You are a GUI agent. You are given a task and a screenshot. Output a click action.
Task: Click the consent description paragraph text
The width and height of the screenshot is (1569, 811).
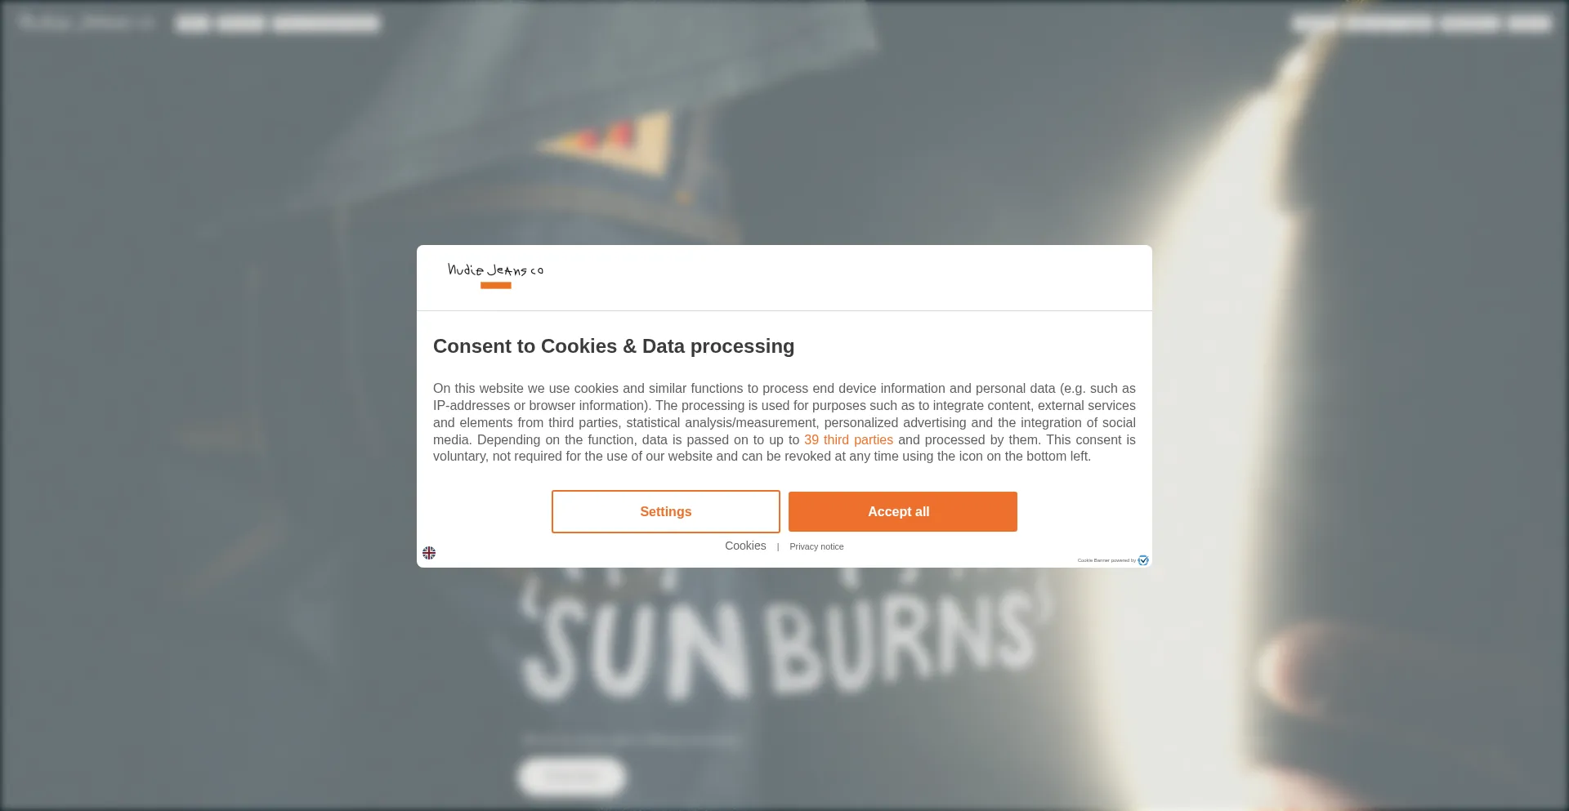pyautogui.click(x=784, y=422)
